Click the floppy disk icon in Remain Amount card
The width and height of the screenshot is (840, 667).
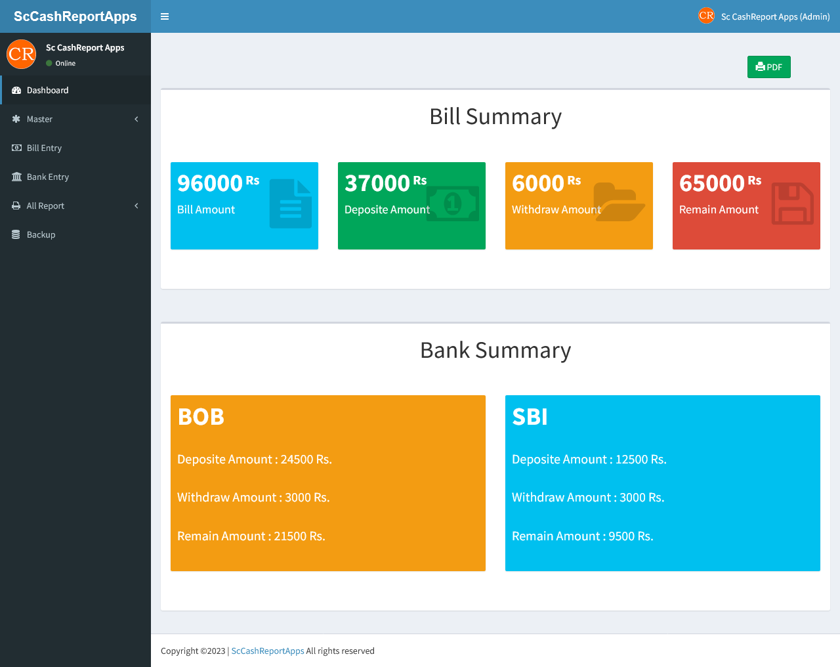point(792,204)
